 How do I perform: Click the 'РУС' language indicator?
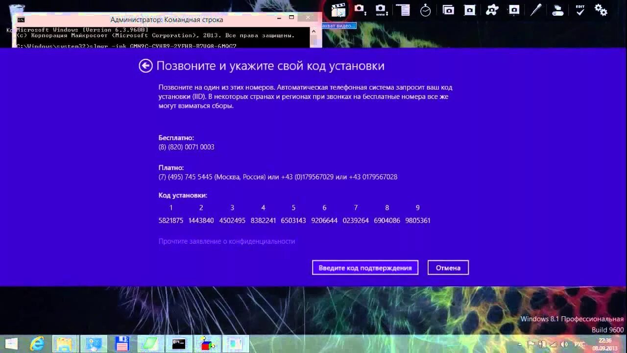580,344
